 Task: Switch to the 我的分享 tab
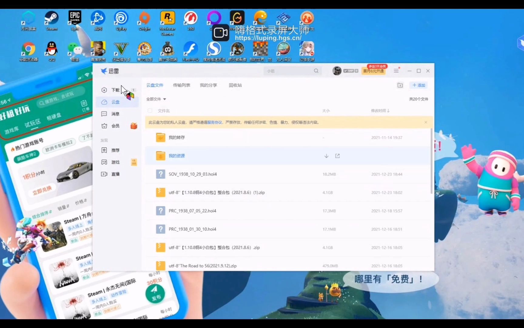click(208, 85)
